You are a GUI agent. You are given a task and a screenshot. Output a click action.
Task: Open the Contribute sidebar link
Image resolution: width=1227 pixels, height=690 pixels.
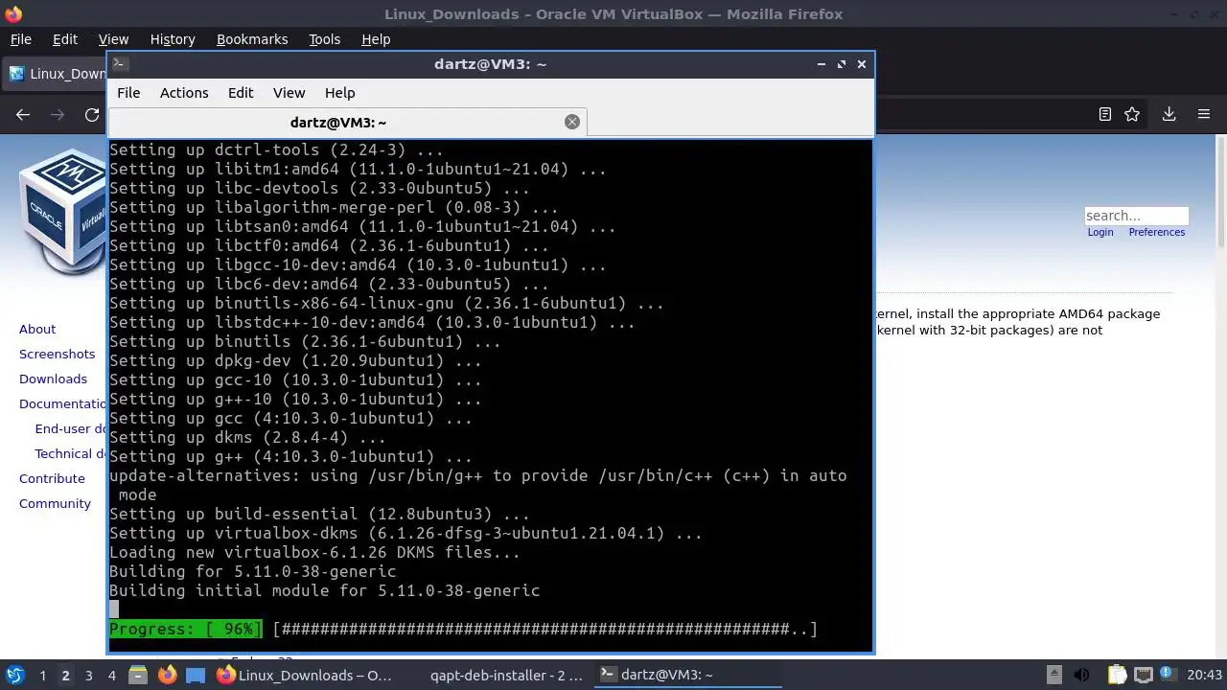tap(52, 478)
